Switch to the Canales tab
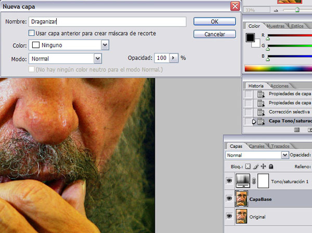The image size is (312, 233). tap(257, 146)
